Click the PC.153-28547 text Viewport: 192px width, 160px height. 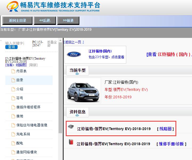[x=38, y=44]
